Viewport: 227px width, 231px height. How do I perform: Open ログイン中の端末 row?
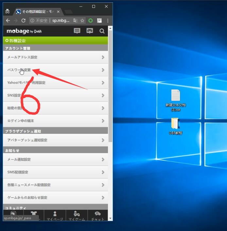[55, 121]
